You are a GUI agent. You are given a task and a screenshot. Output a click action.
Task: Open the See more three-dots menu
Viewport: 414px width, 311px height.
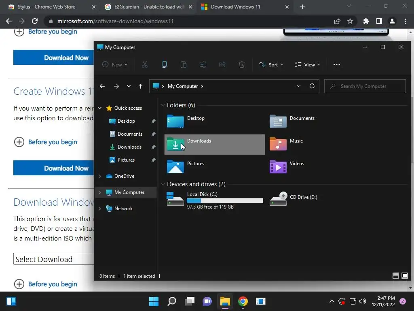tap(337, 64)
